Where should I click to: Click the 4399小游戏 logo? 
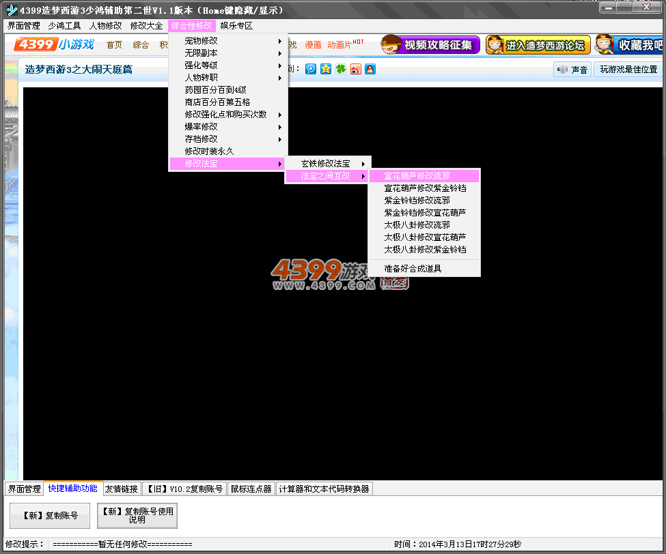(x=55, y=44)
